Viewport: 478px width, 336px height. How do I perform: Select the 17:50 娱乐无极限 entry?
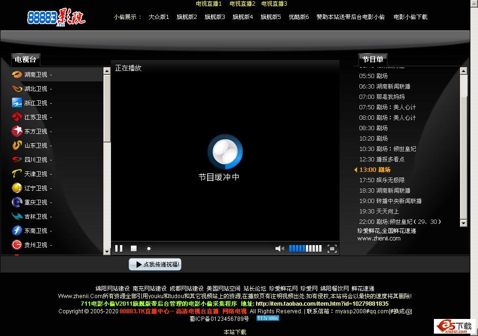tap(382, 180)
